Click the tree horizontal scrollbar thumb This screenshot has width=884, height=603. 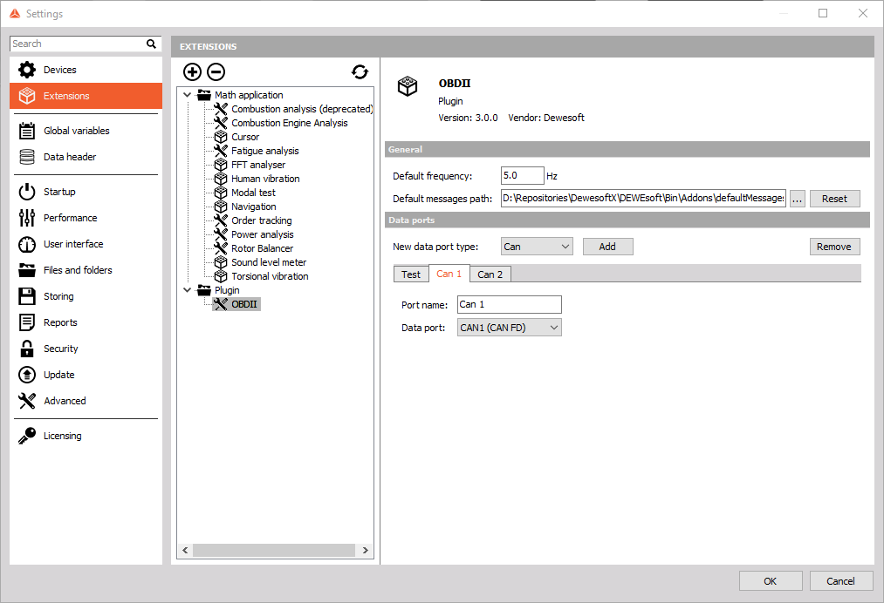click(274, 550)
